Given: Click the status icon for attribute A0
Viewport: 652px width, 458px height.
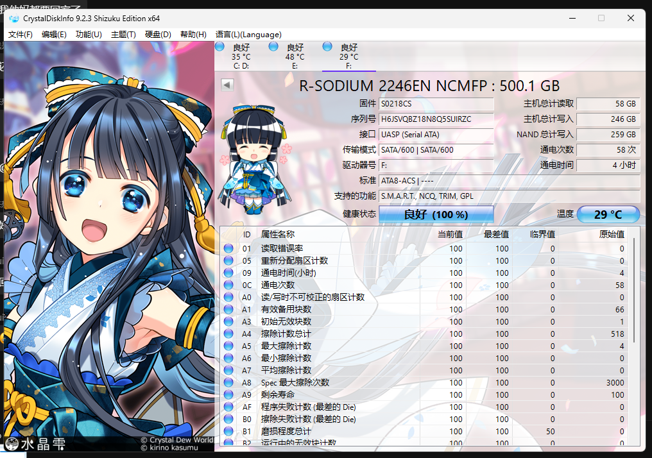Looking at the screenshot, I should (x=228, y=297).
